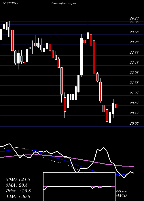This screenshot has width=144, height=201.
Task: Click the Price : 20.8 readout
Action: click(x=18, y=191)
